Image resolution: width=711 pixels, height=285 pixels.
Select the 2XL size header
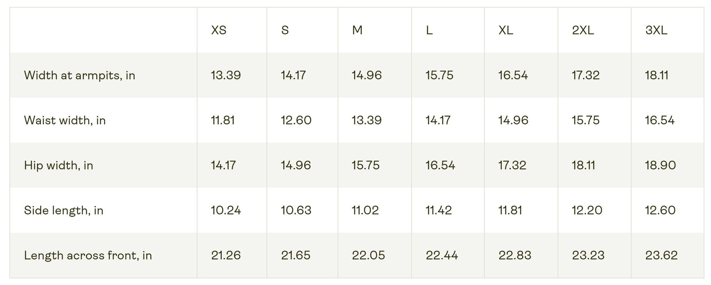click(x=583, y=30)
